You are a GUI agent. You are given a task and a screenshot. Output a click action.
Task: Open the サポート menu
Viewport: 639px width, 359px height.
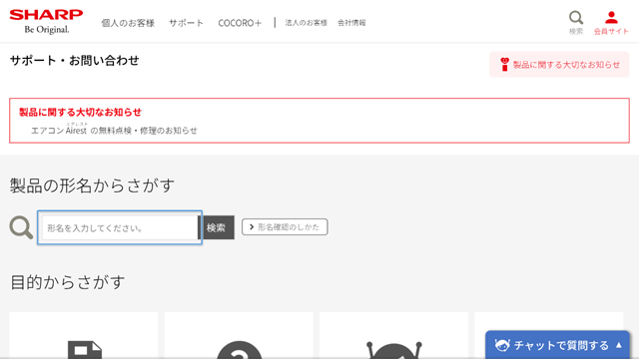[186, 23]
